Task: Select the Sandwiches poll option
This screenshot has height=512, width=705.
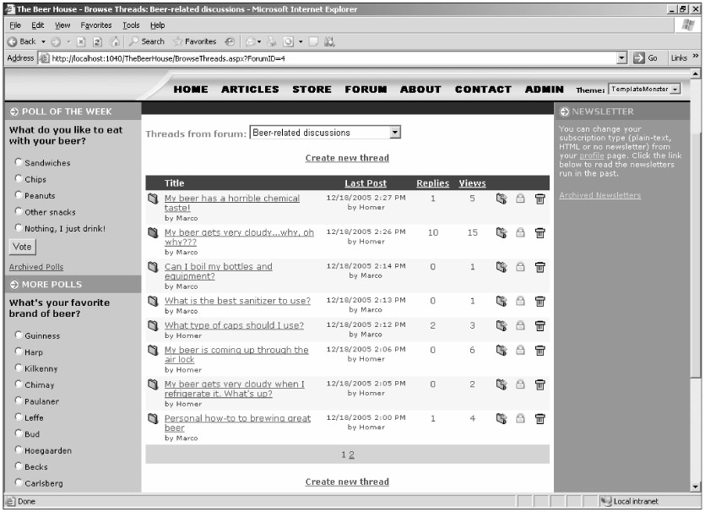Action: (19, 162)
